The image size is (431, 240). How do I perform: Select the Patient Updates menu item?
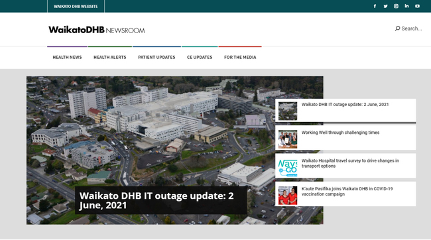click(x=156, y=57)
